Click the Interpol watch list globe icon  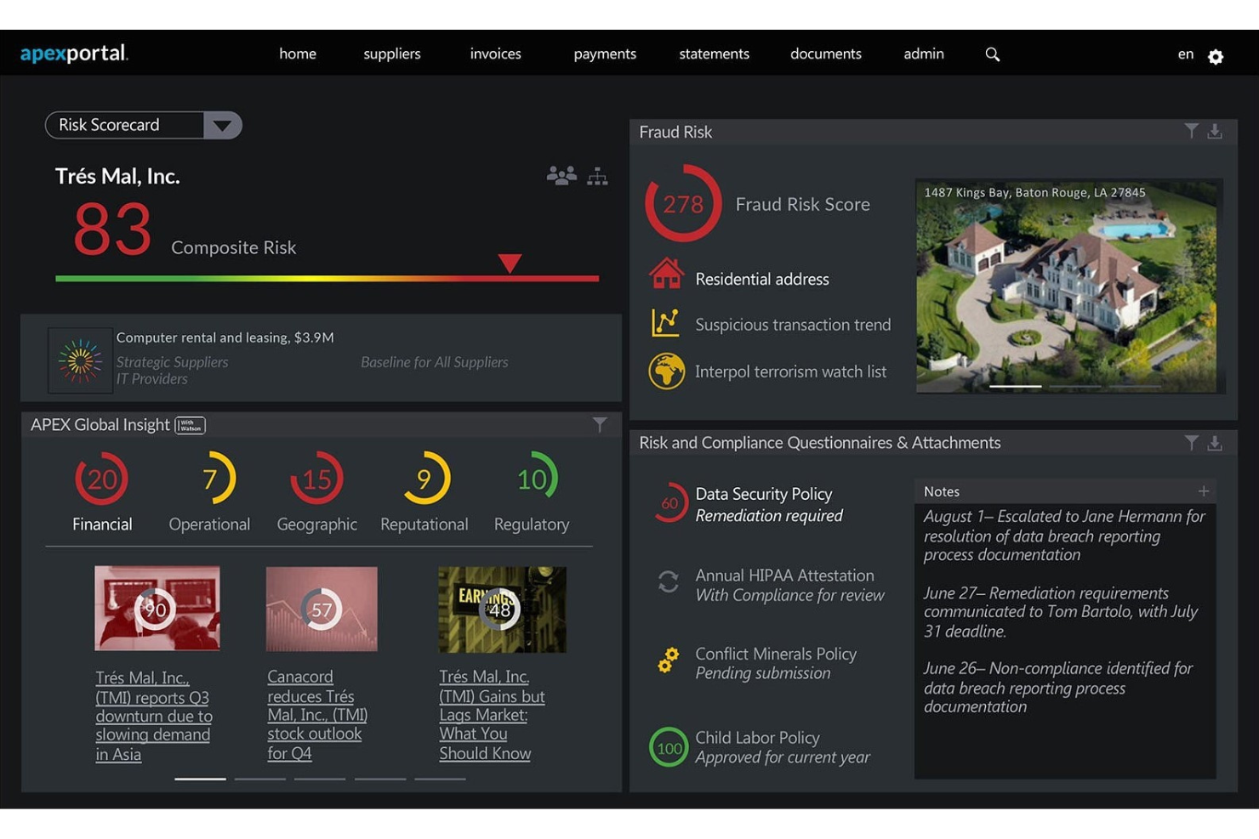(666, 371)
